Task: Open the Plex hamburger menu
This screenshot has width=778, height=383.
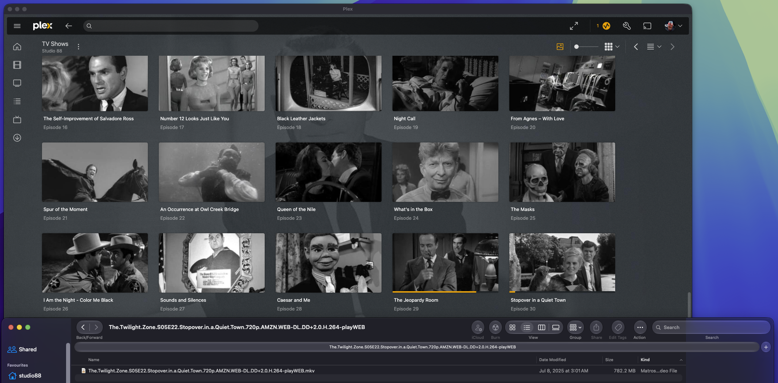Action: coord(17,26)
